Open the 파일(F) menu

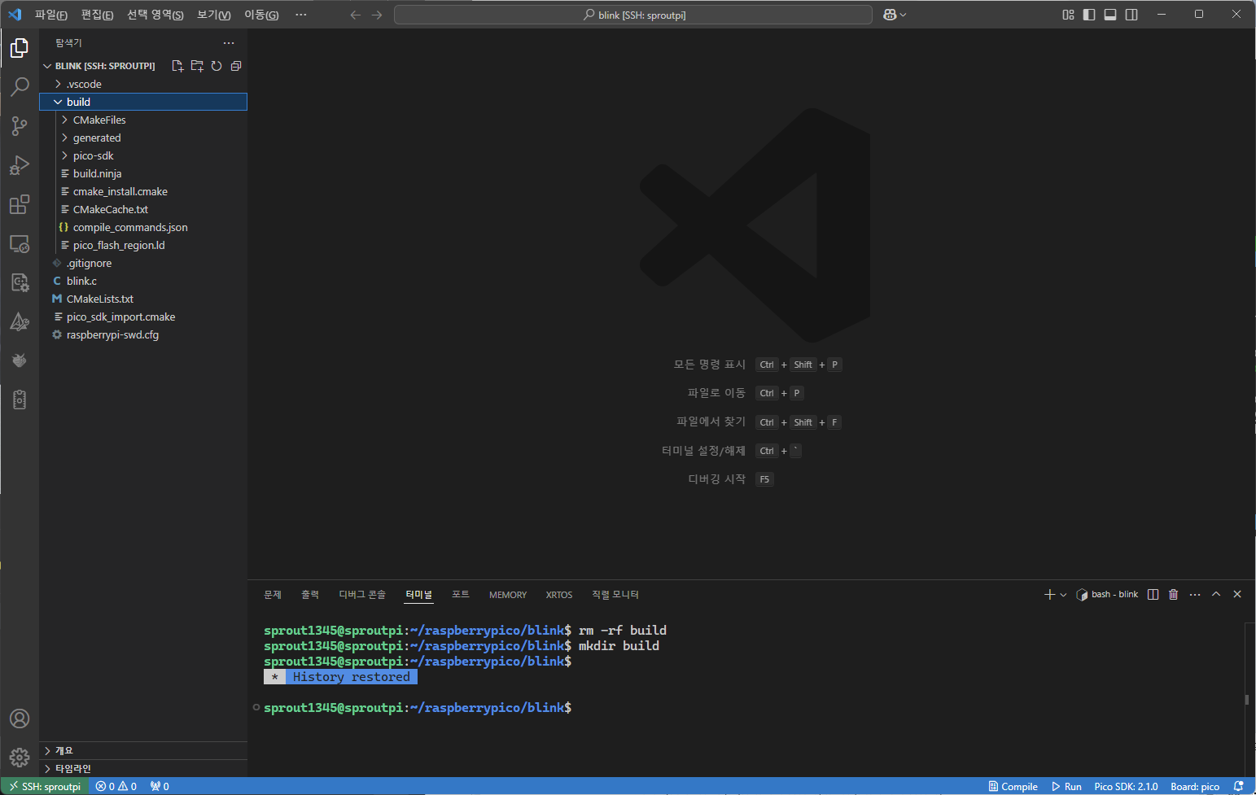point(51,15)
